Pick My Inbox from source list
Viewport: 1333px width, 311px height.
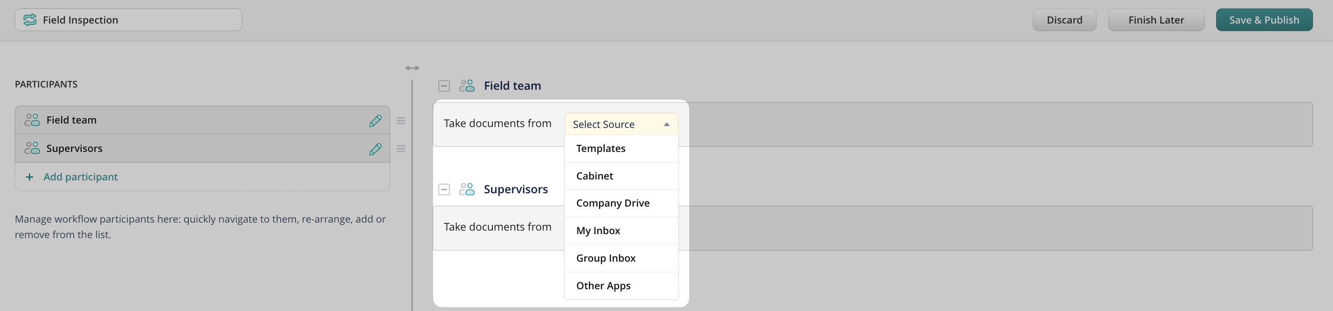coord(598,231)
